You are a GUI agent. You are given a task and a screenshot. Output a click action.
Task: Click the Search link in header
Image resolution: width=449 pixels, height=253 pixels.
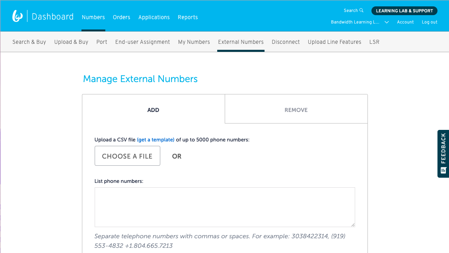point(351,10)
